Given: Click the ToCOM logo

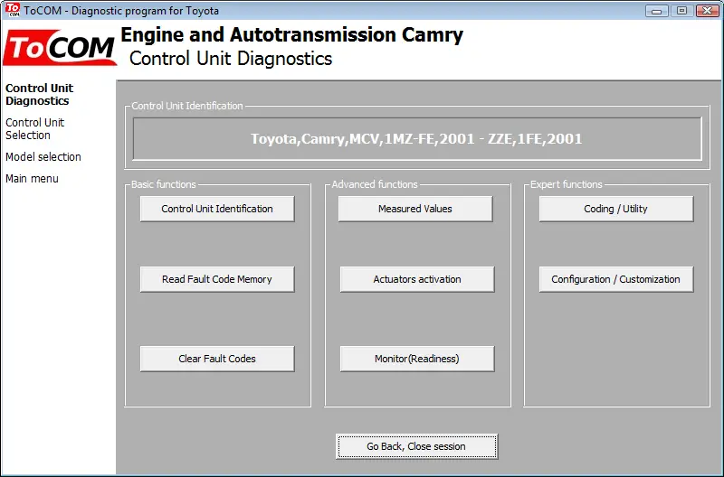Looking at the screenshot, I should 60,47.
